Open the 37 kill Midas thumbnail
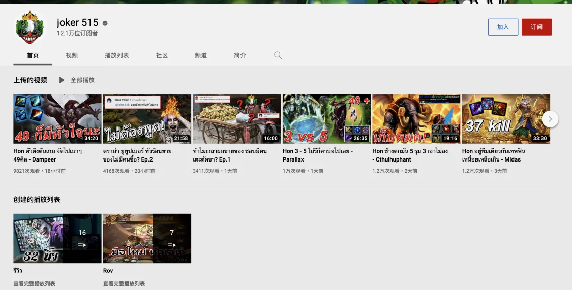The height and width of the screenshot is (290, 572). [506, 119]
